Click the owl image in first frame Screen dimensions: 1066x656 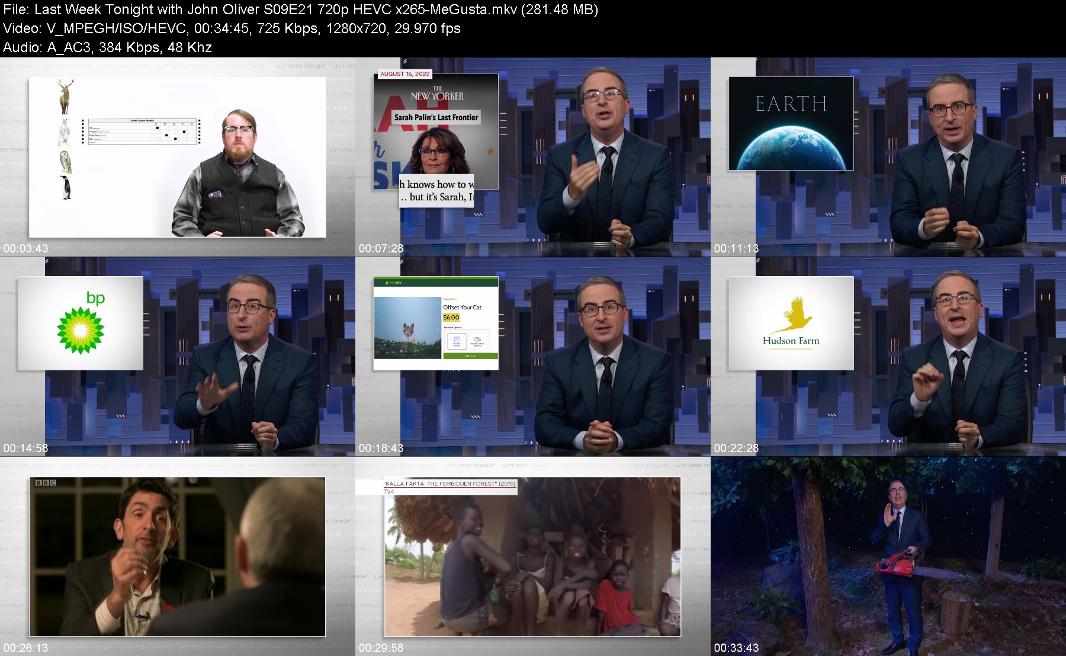65,161
